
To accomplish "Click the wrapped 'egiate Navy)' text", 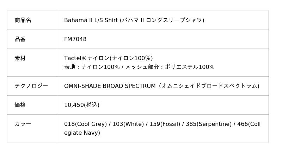I will point(82,133).
